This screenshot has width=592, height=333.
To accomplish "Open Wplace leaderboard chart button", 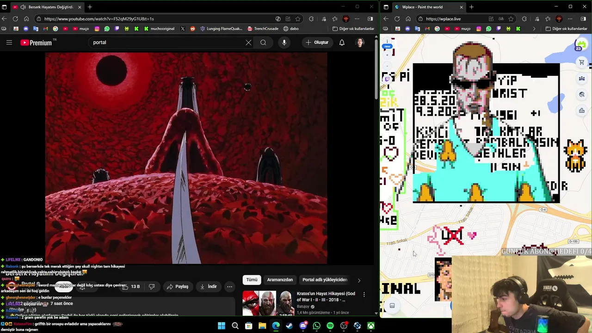I will pyautogui.click(x=582, y=111).
